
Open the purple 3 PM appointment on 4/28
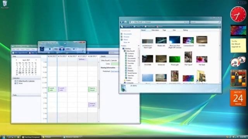92,105
